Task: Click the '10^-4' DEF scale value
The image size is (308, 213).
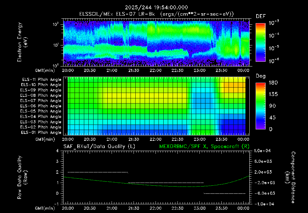Action: coord(274,35)
